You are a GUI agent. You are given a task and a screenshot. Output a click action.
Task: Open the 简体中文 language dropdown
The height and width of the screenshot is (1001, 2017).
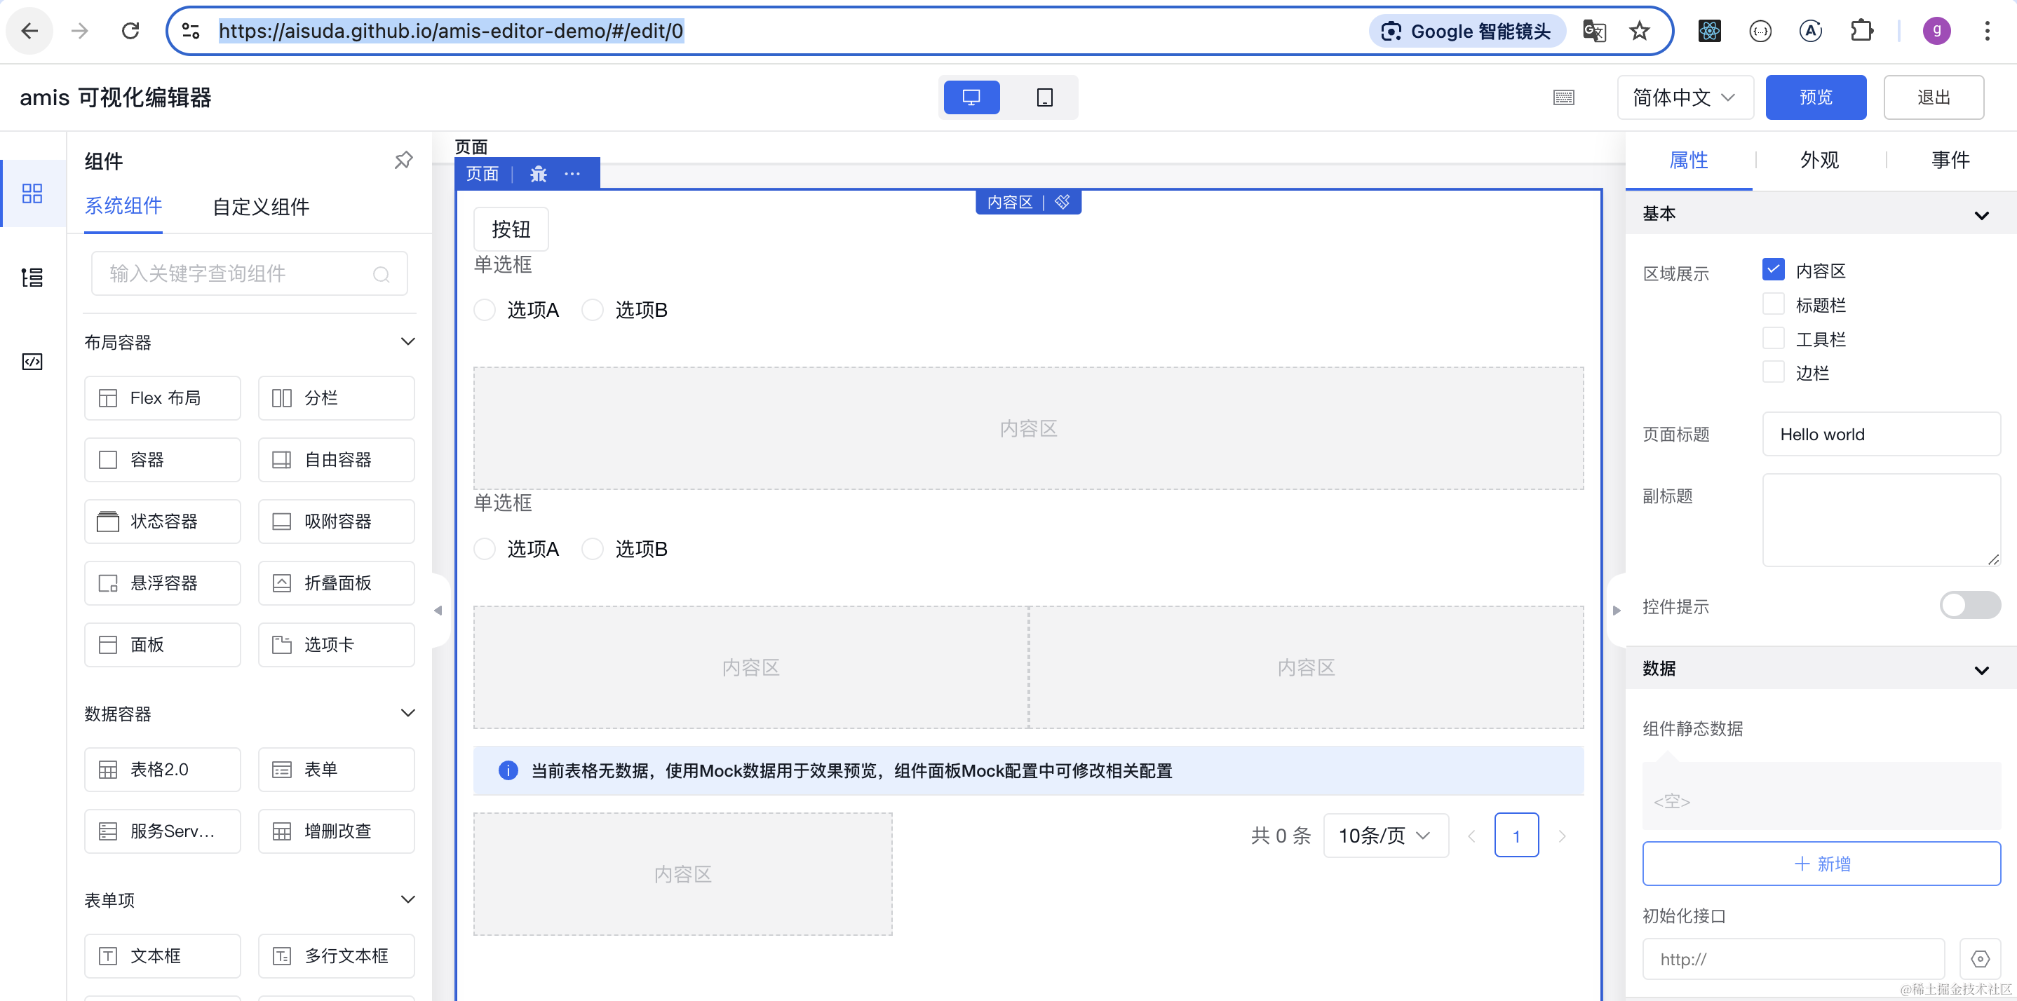(x=1685, y=98)
